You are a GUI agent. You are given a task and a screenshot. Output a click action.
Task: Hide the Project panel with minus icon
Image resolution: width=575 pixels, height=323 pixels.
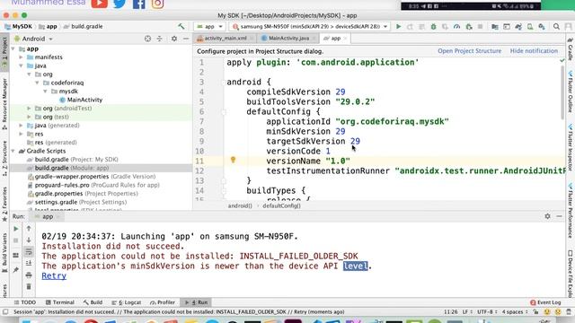tap(186, 39)
